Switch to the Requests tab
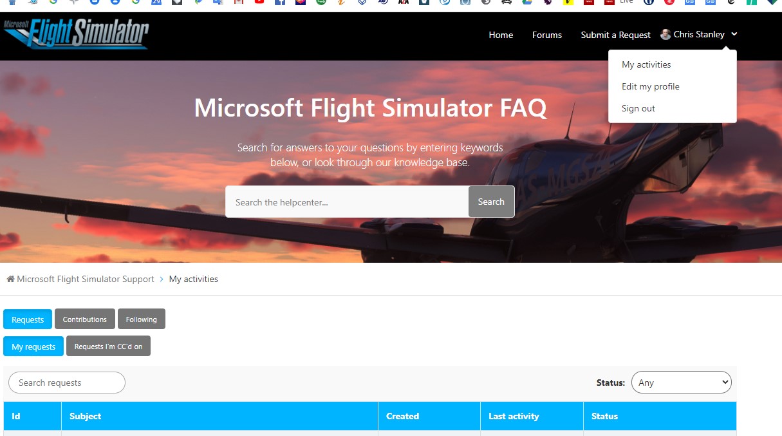782x436 pixels. point(28,319)
